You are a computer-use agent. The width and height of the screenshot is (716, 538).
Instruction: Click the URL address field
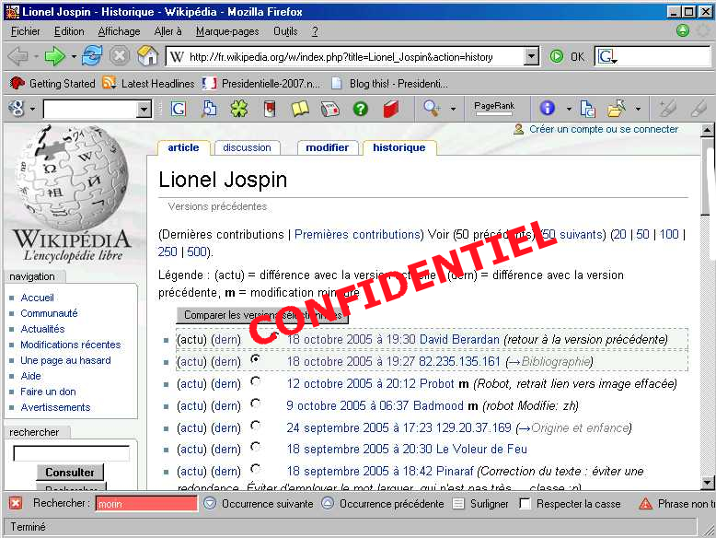point(345,57)
